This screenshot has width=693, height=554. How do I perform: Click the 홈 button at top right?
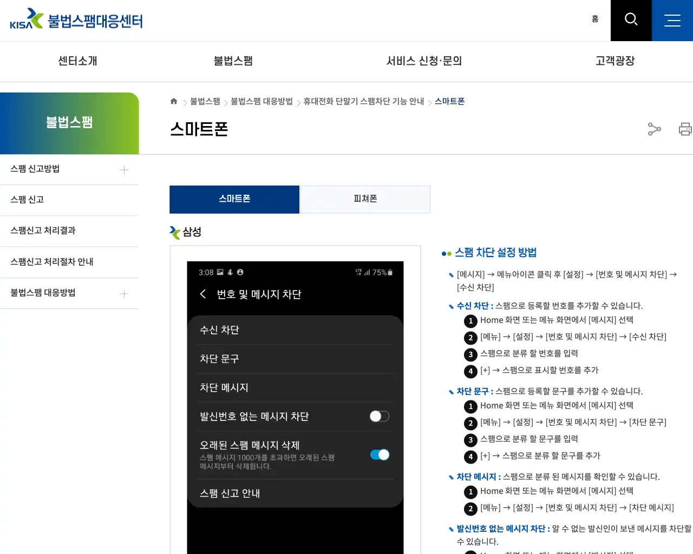click(x=595, y=19)
